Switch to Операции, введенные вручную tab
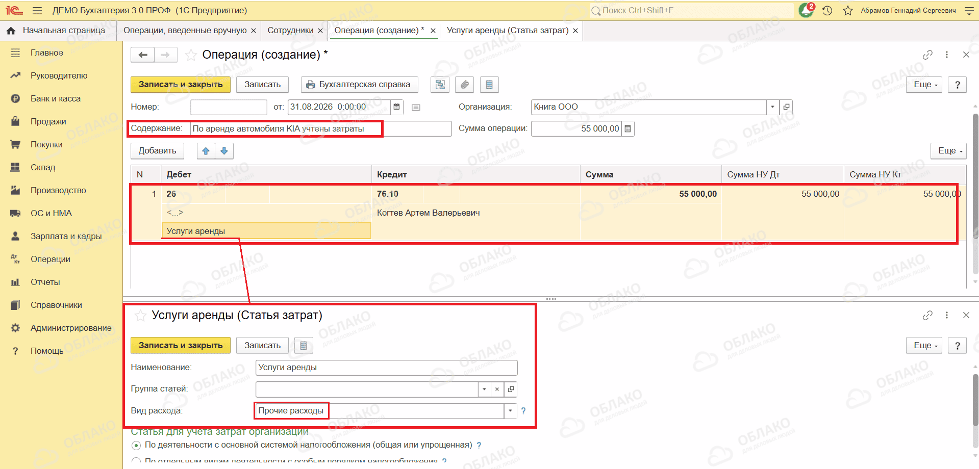This screenshot has width=979, height=469. tap(185, 31)
